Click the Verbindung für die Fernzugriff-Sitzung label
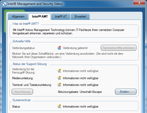This screenshot has width=147, height=113. coord(24,71)
